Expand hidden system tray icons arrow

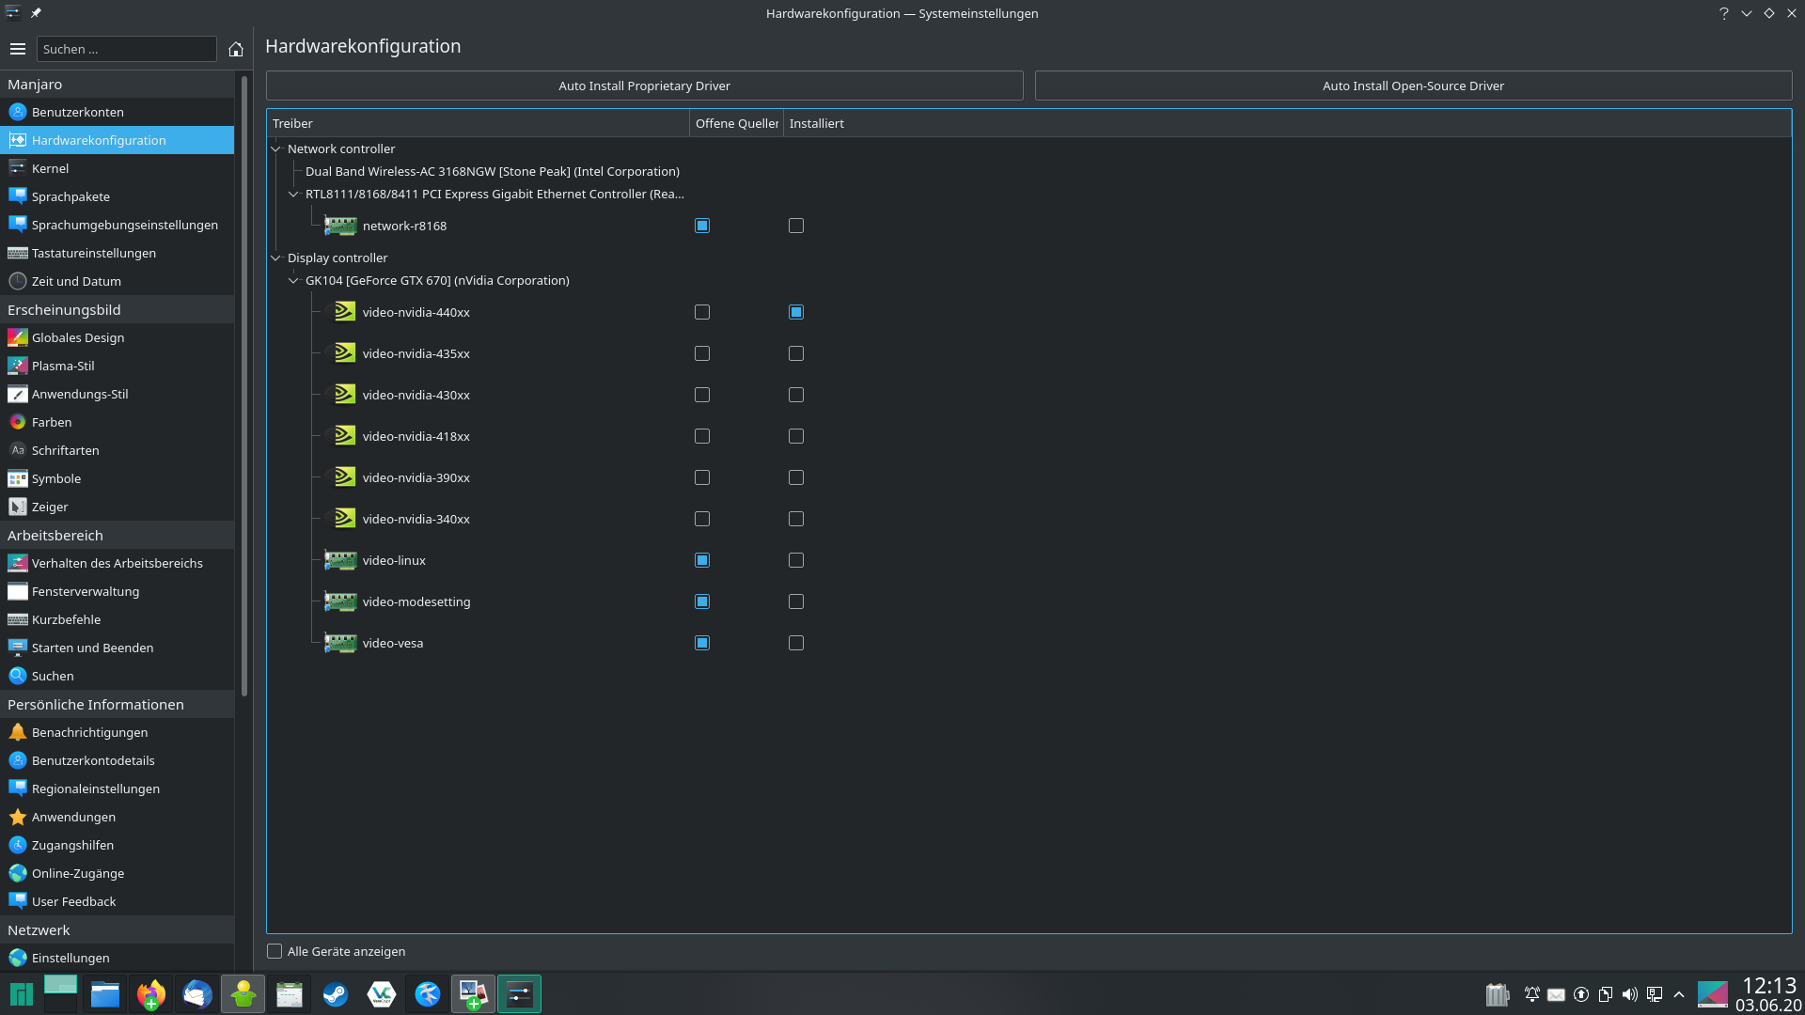[x=1679, y=994]
